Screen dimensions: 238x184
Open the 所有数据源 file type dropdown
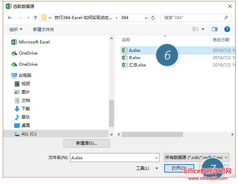196,158
